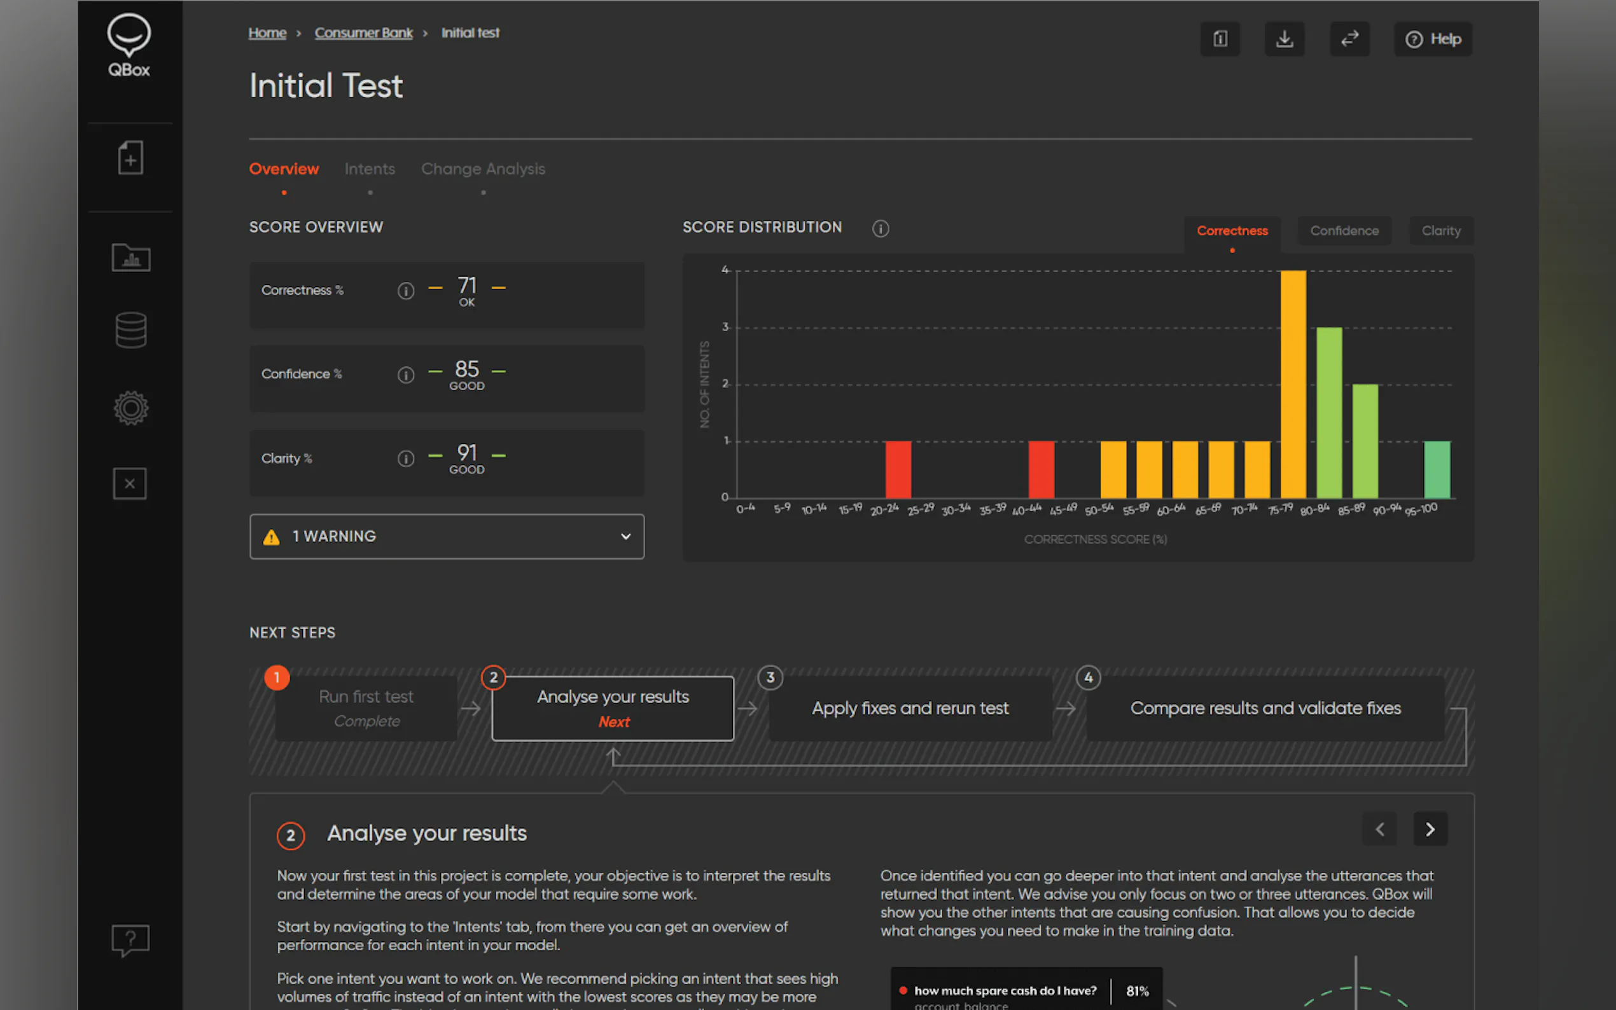Open the question chat bubble icon
The height and width of the screenshot is (1010, 1616).
(x=130, y=940)
